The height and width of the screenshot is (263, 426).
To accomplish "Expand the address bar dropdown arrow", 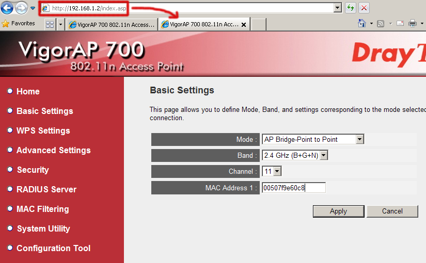I will coord(337,8).
